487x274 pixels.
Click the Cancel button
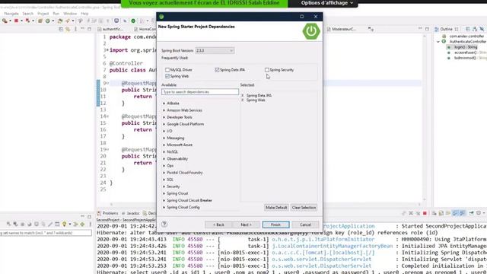[x=305, y=225]
